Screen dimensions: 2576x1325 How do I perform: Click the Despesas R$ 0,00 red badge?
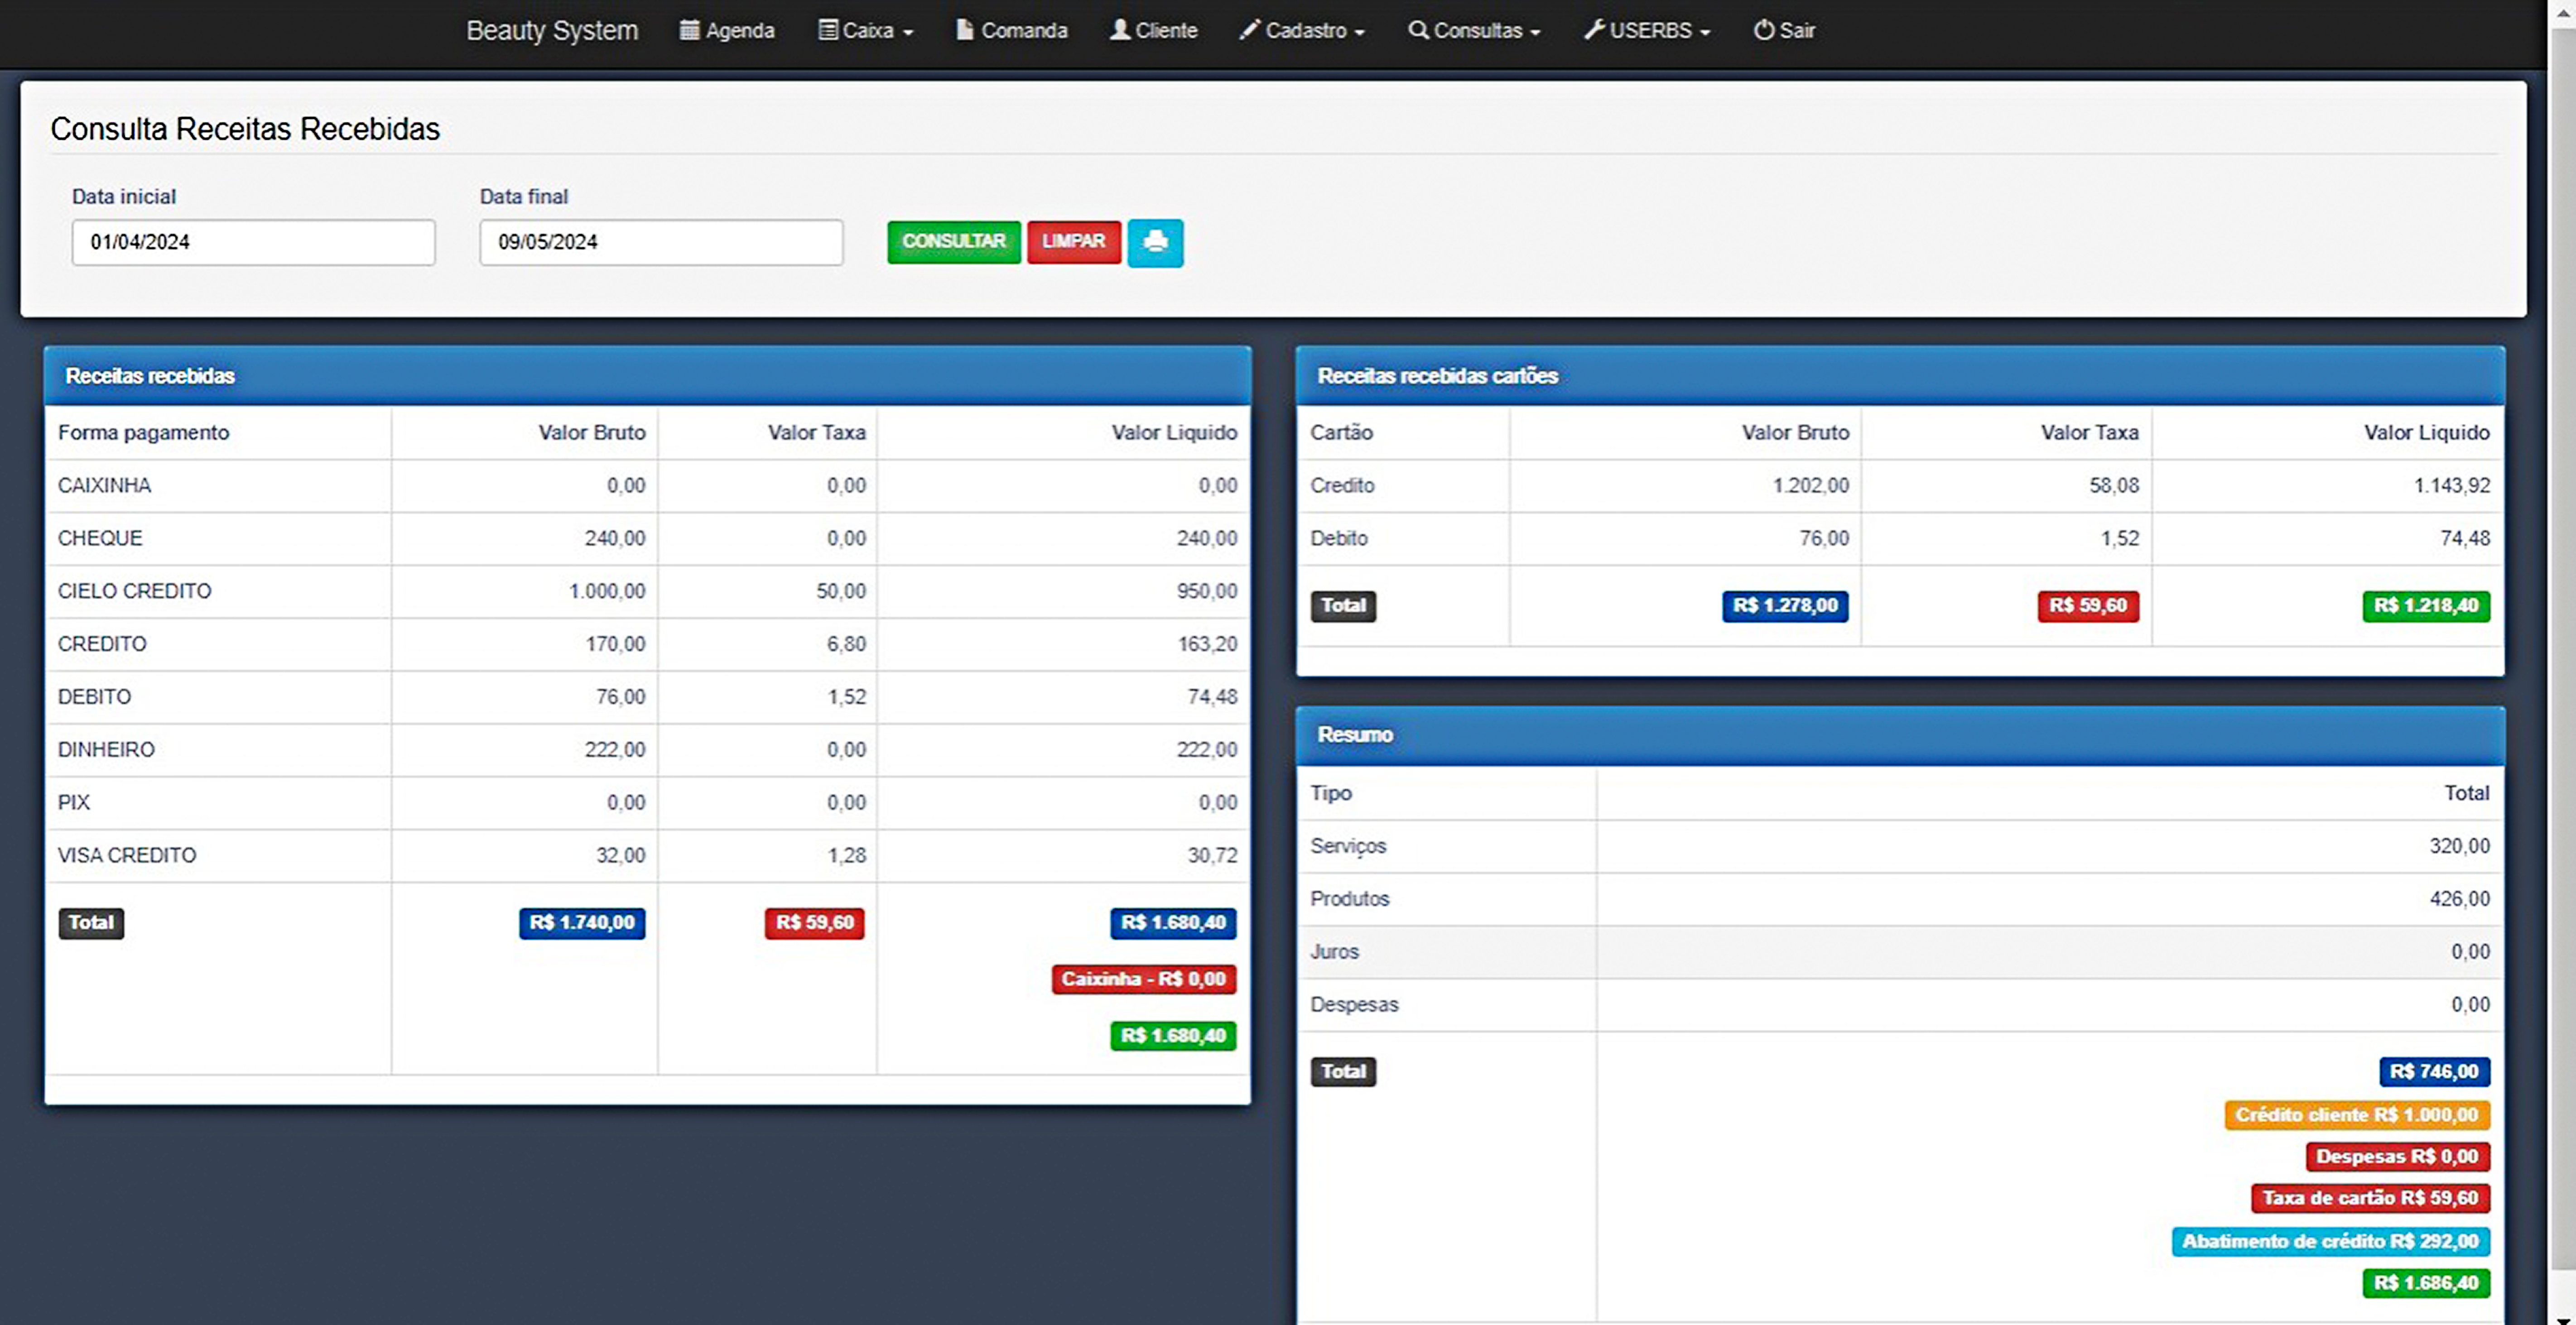(x=2397, y=1157)
